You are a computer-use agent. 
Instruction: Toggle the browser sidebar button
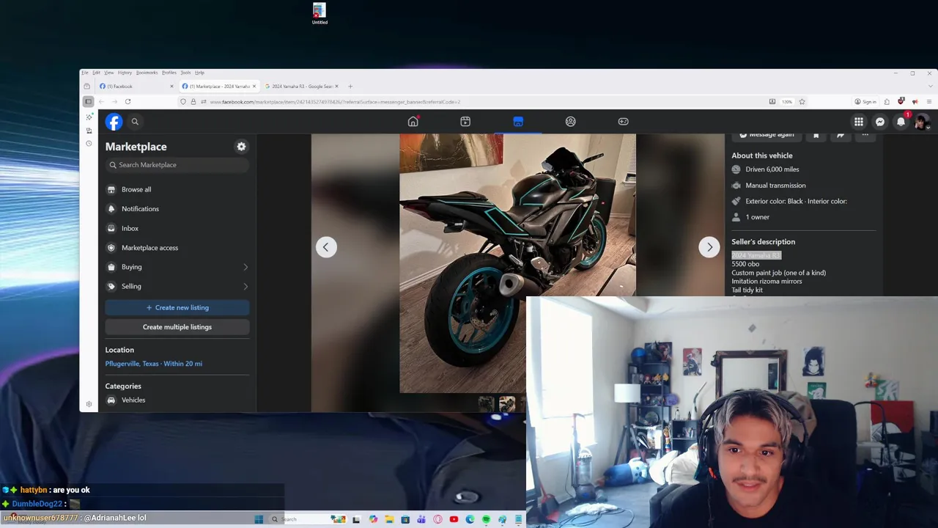(x=88, y=102)
